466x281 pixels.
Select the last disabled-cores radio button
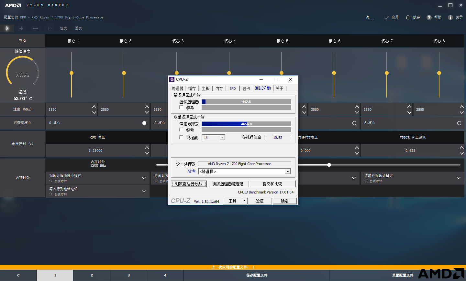459,123
